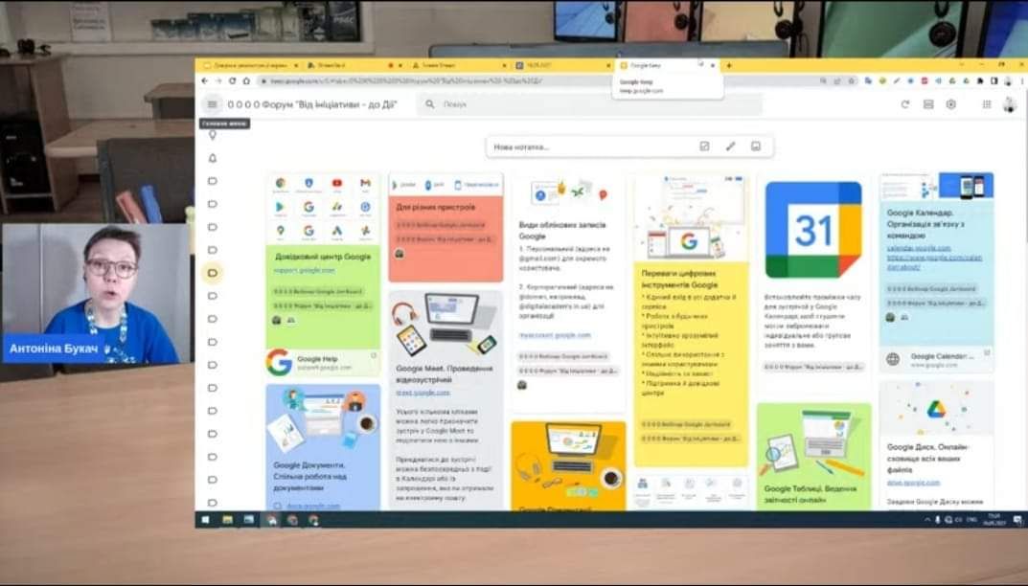Open the Google account avatar menu
This screenshot has width=1028, height=586.
(1010, 104)
